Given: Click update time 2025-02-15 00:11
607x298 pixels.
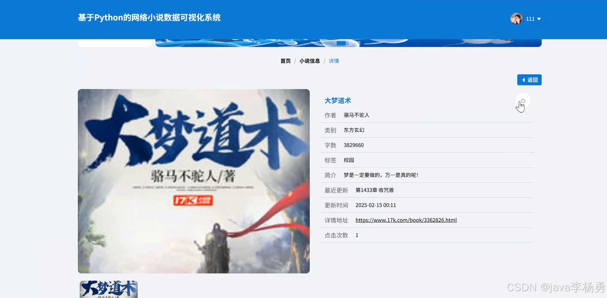Looking at the screenshot, I should (376, 205).
